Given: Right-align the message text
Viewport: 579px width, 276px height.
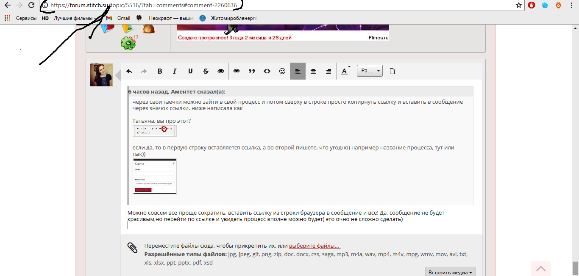Looking at the screenshot, I should [328, 71].
